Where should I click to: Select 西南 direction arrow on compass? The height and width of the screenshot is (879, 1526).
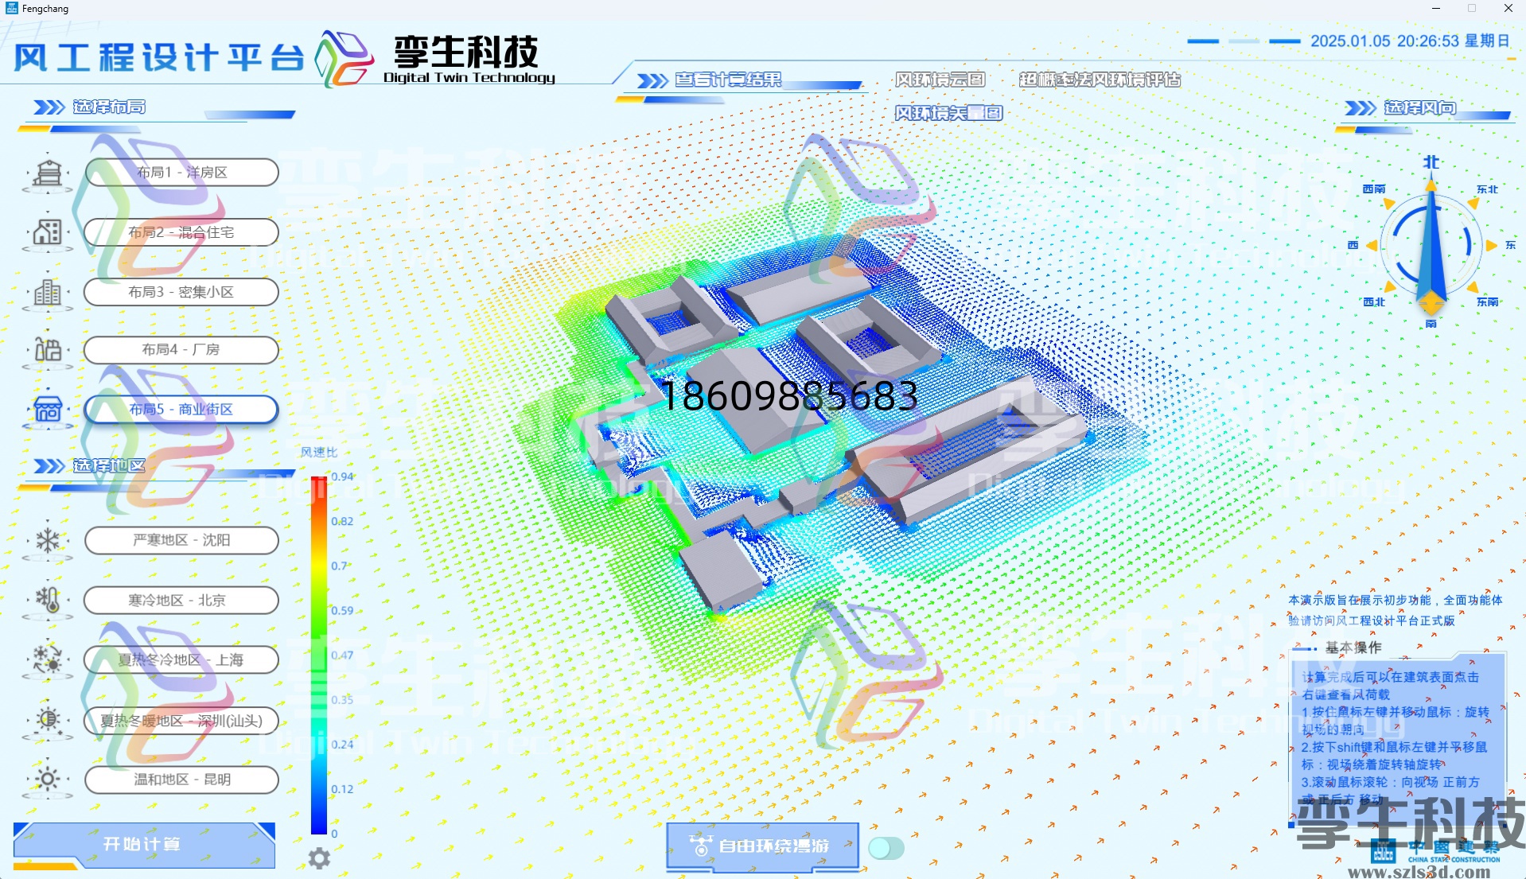(x=1389, y=204)
